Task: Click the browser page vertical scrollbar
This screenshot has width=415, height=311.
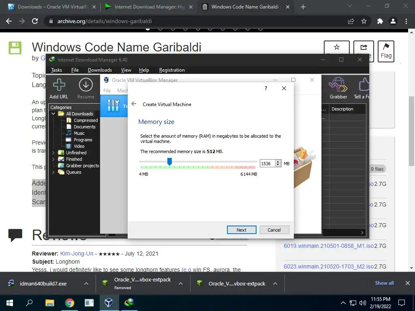Action: point(411,131)
